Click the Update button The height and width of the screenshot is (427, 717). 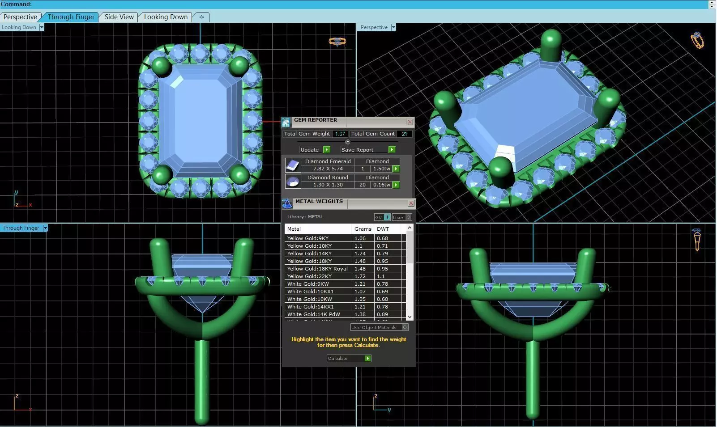click(315, 150)
